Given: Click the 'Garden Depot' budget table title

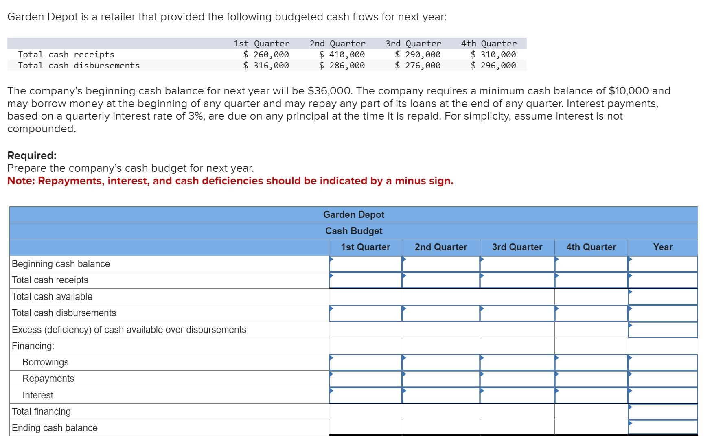Looking at the screenshot, I should (354, 214).
